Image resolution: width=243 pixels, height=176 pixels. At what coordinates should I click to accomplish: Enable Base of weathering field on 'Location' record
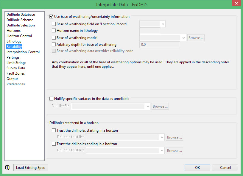click(54, 24)
